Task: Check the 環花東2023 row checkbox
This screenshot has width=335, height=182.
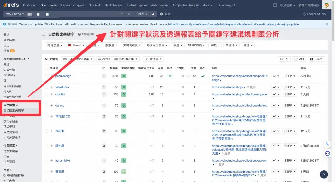Action: (x=46, y=116)
